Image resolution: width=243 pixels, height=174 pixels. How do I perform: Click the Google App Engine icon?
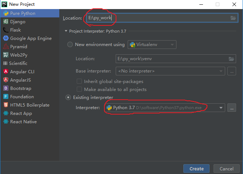[x=6, y=38]
